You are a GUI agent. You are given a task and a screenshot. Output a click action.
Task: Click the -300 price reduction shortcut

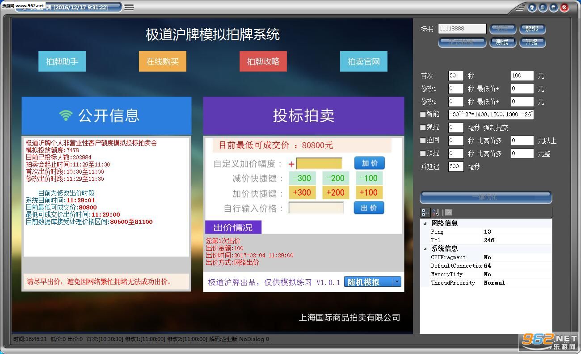[302, 178]
